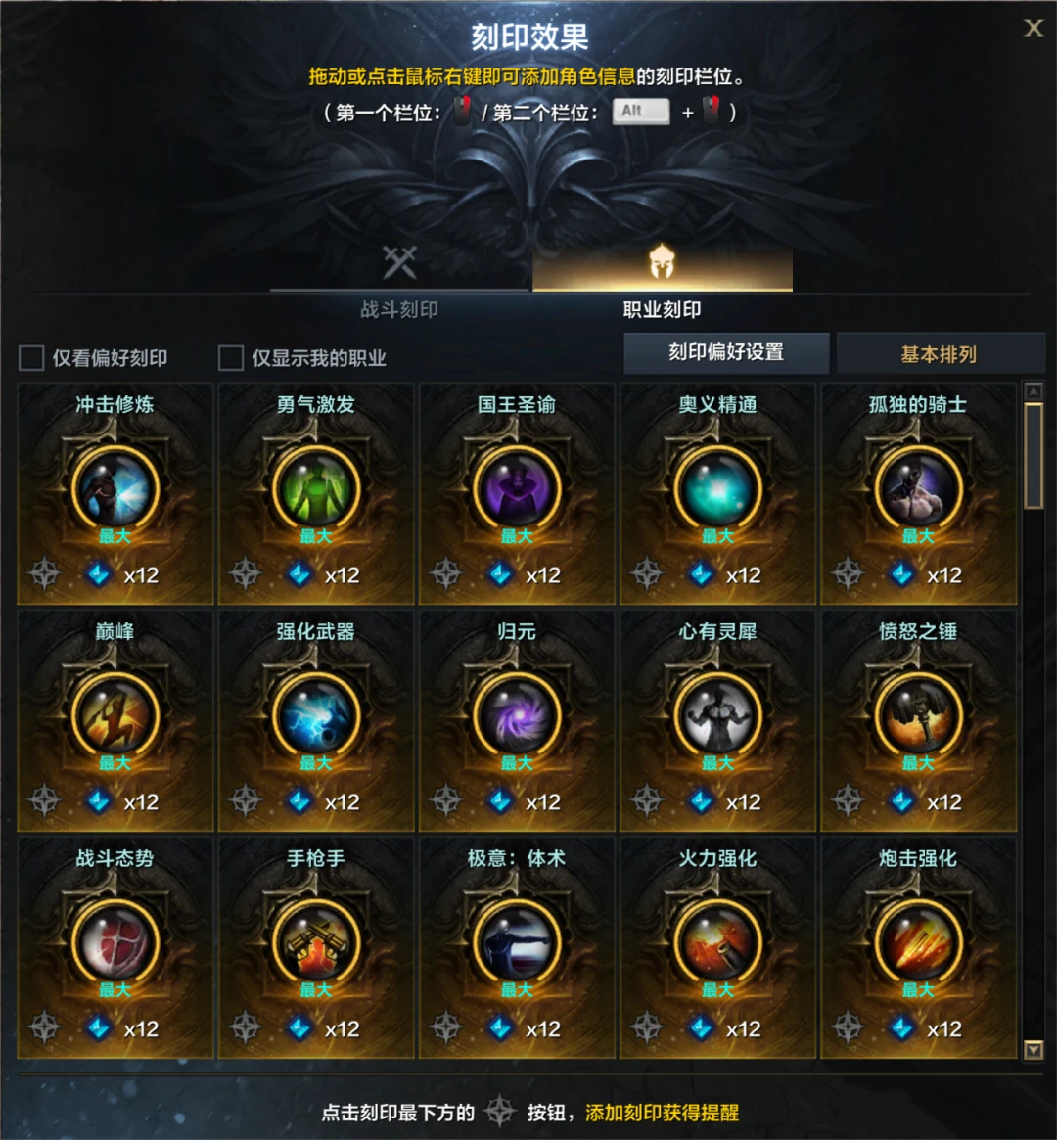Toggle reminder compass on 巅峰 card
This screenshot has width=1057, height=1140.
(x=44, y=801)
